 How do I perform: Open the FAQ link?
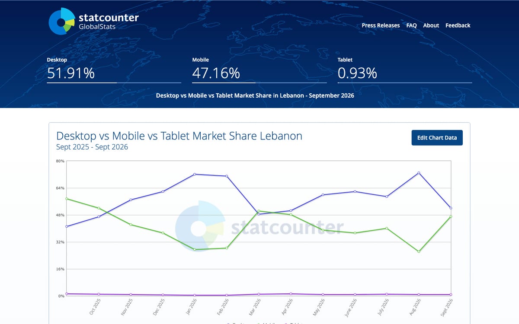[x=411, y=25]
